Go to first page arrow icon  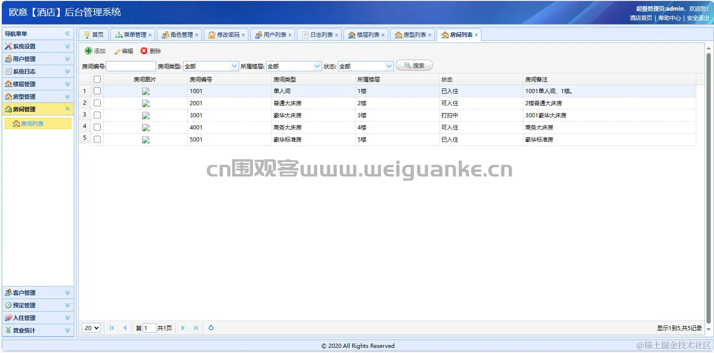click(112, 328)
